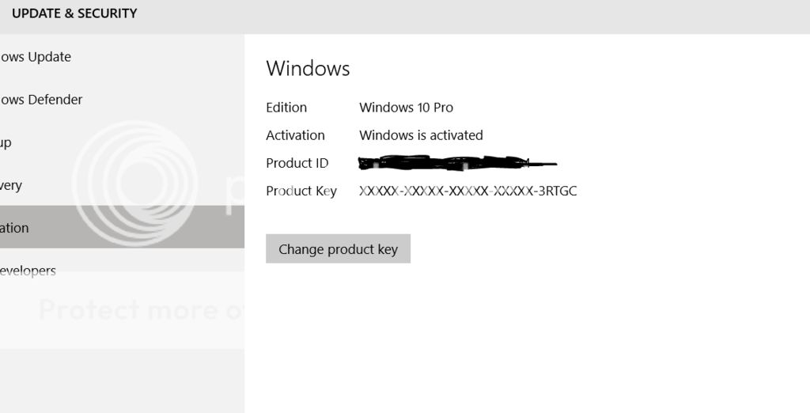810x413 pixels.
Task: Click the Activation label in the main panel
Action: point(295,135)
